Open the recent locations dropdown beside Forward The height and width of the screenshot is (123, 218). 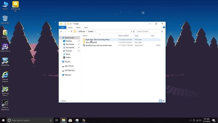tap(68, 31)
